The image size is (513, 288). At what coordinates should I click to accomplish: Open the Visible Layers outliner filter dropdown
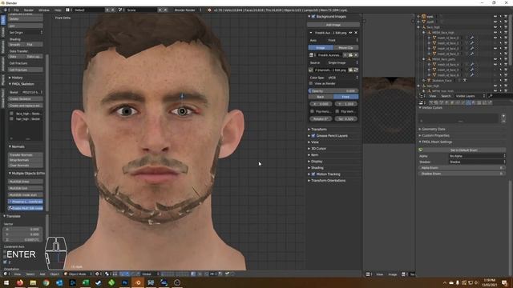tap(470, 96)
